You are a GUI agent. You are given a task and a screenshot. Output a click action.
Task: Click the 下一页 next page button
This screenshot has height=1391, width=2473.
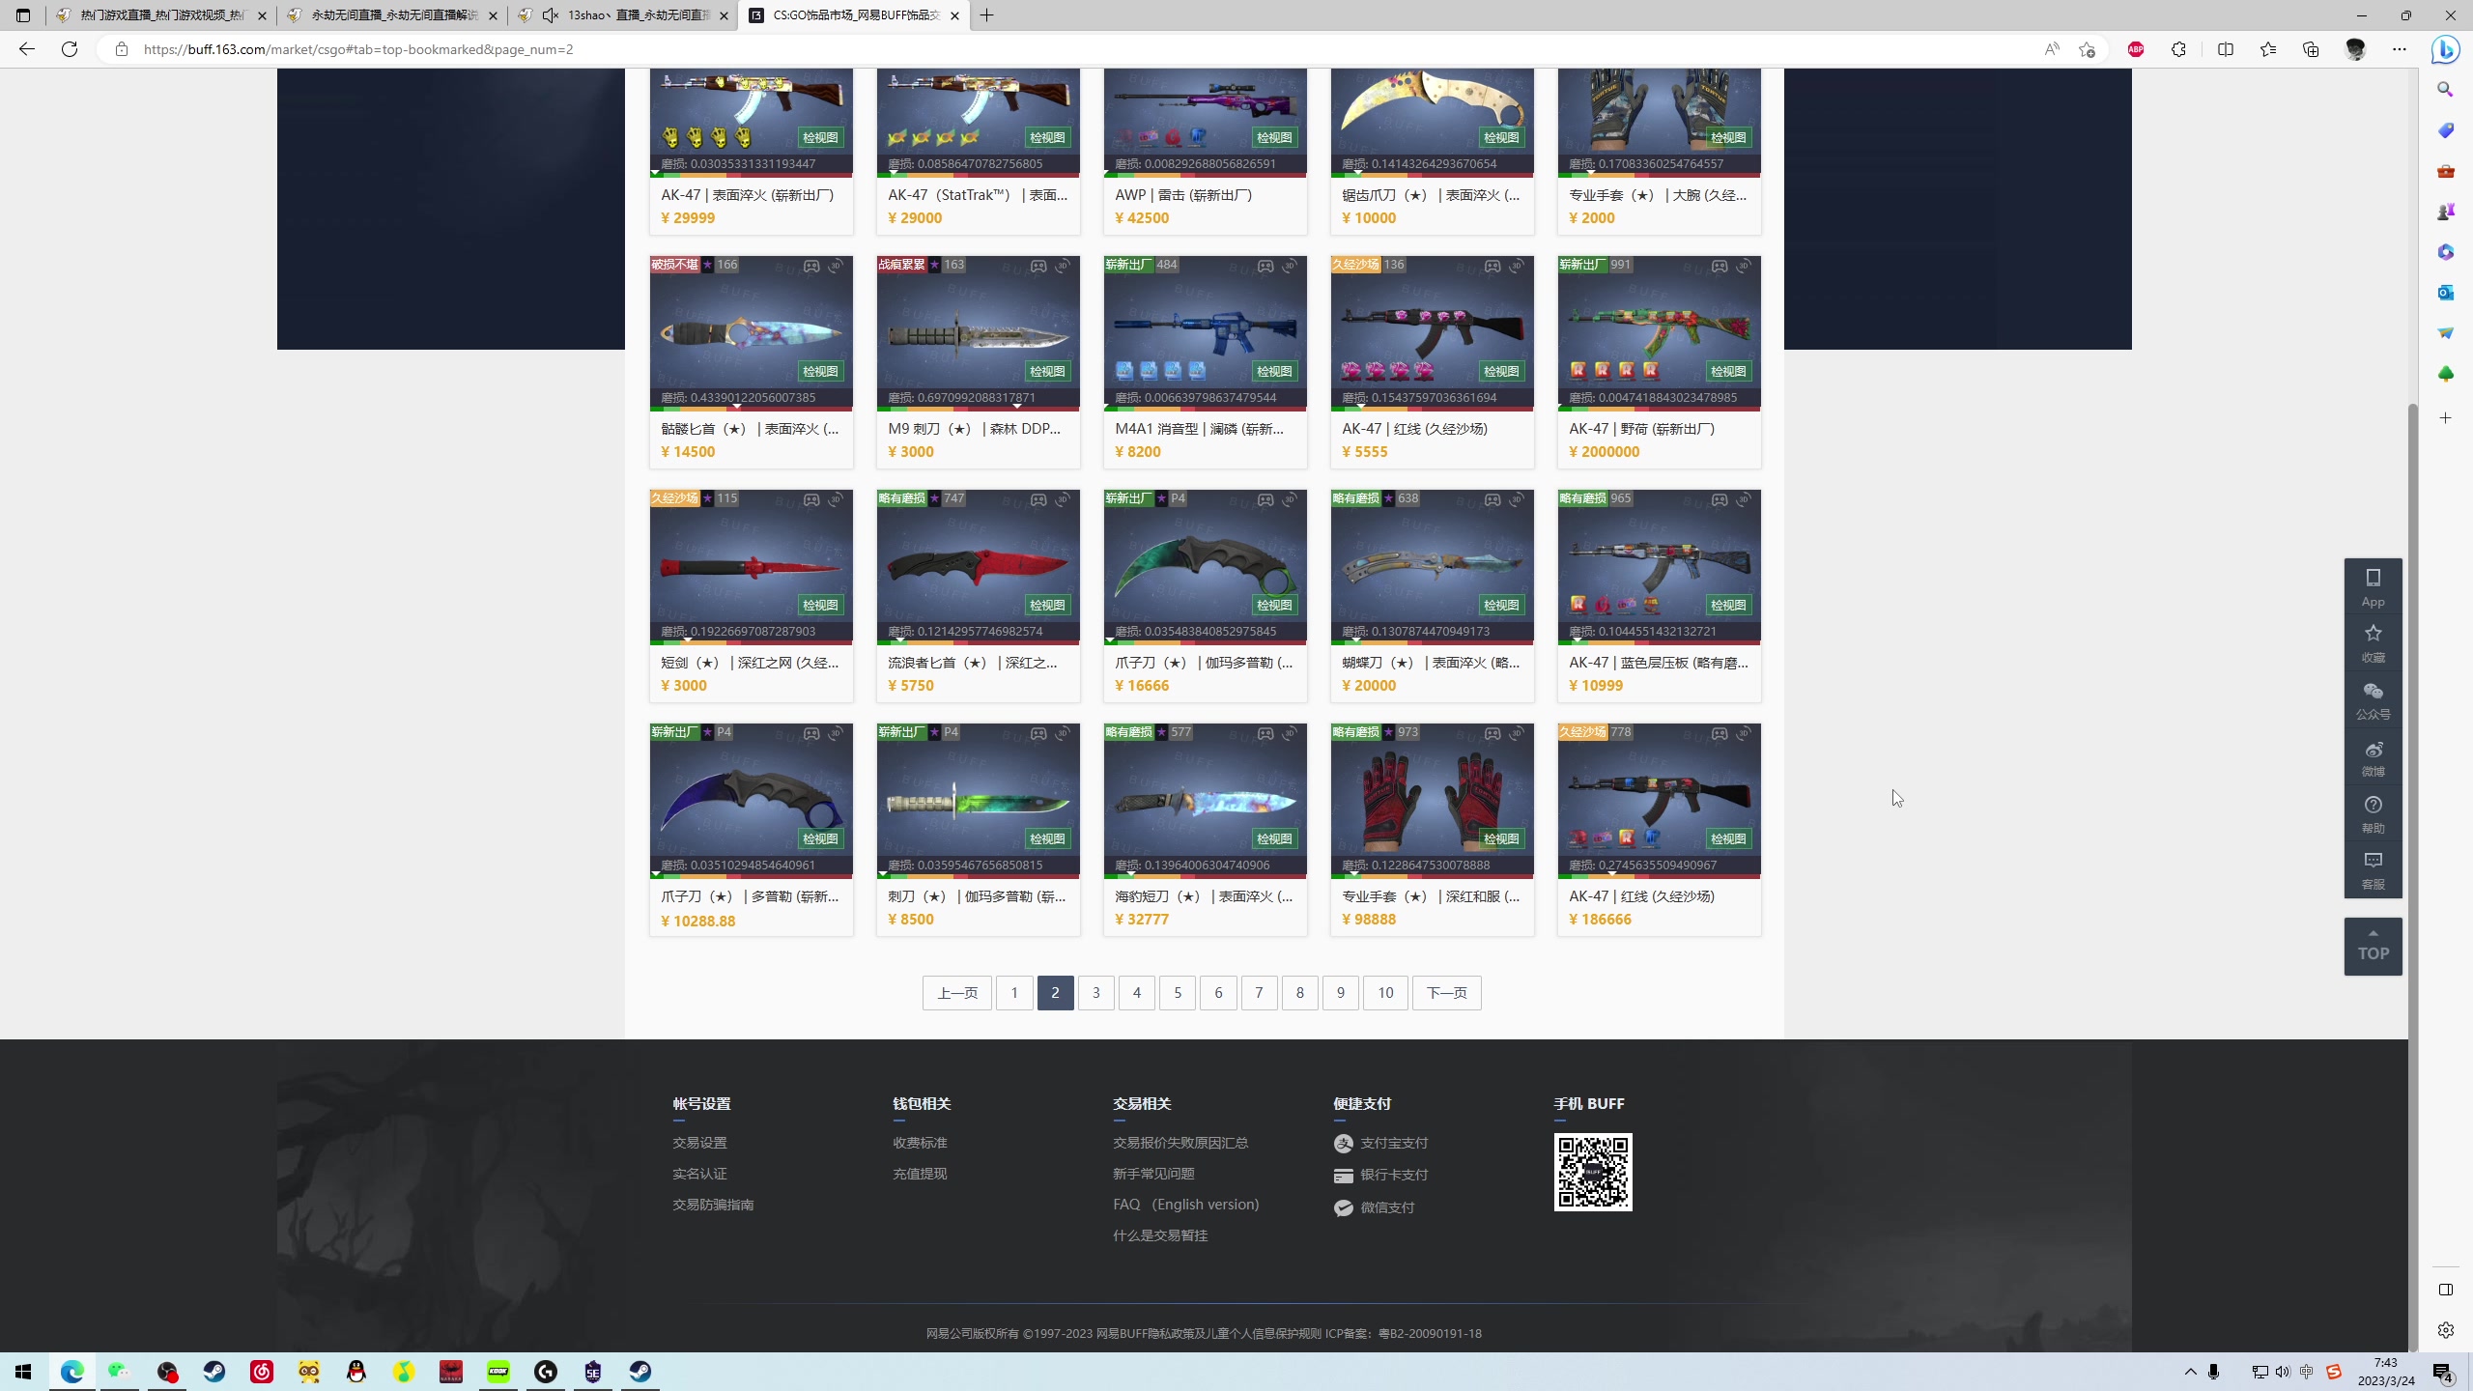[x=1446, y=992]
